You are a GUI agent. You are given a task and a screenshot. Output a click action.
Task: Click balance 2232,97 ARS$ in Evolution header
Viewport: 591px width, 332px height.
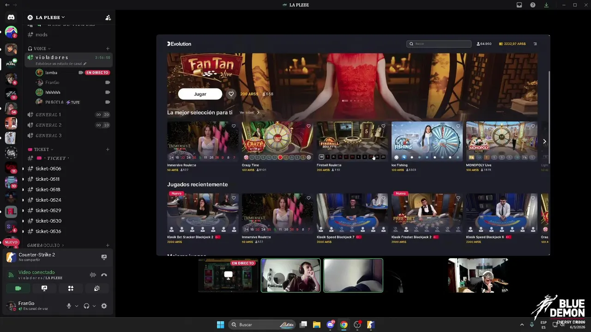(x=513, y=44)
